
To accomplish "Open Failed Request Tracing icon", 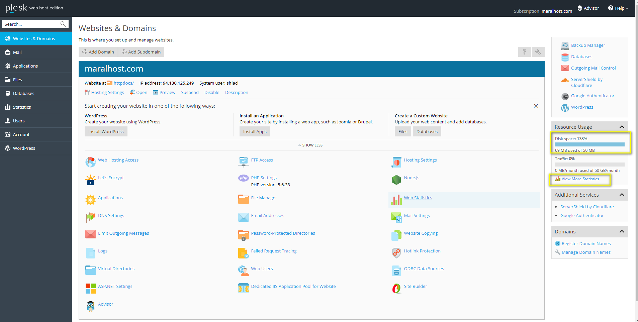I will [x=244, y=253].
